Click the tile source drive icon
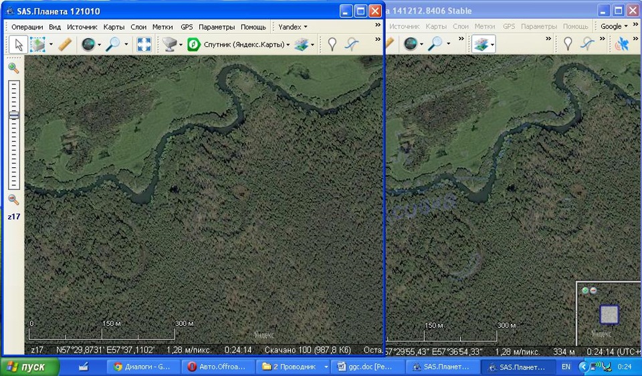Screen dimensions: 642x376 169,44
